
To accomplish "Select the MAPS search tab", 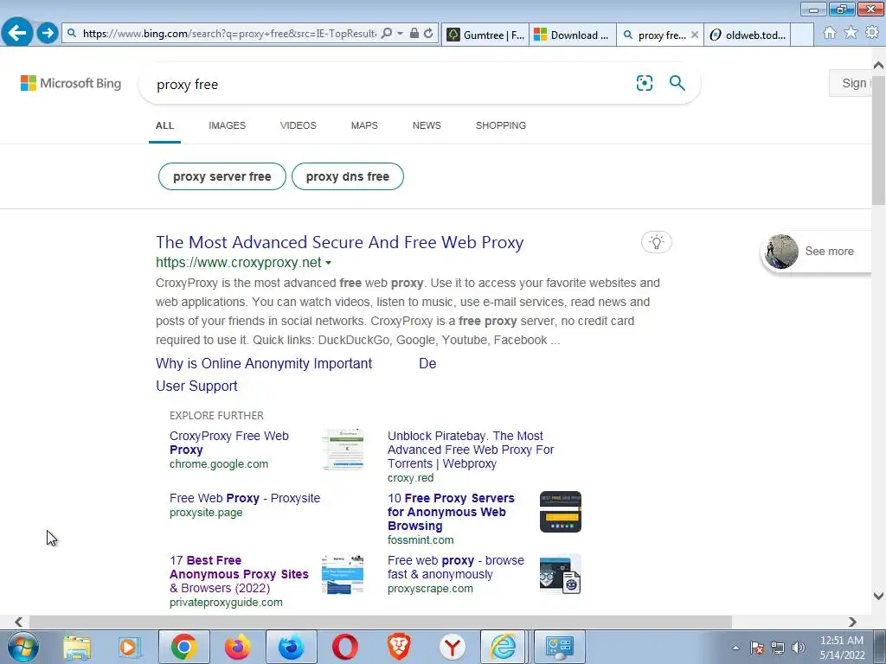I will pyautogui.click(x=364, y=125).
